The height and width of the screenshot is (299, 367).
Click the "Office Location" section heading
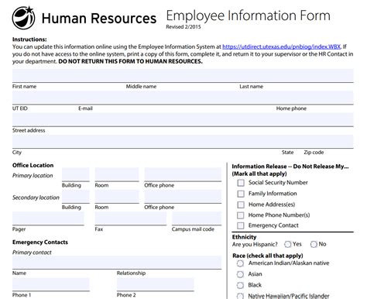33,165
